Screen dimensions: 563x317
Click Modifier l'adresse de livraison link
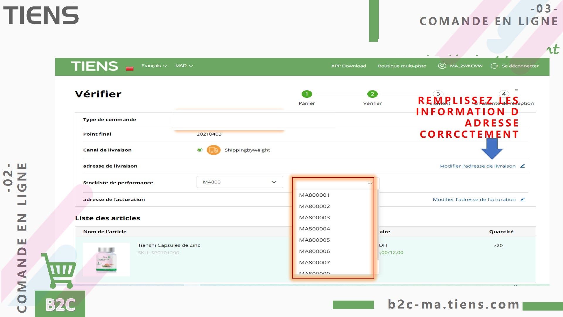477,166
